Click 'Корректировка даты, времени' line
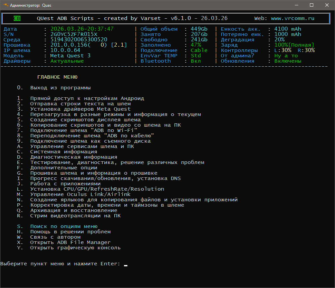335x288 pixels. pyautogui.click(x=107, y=205)
